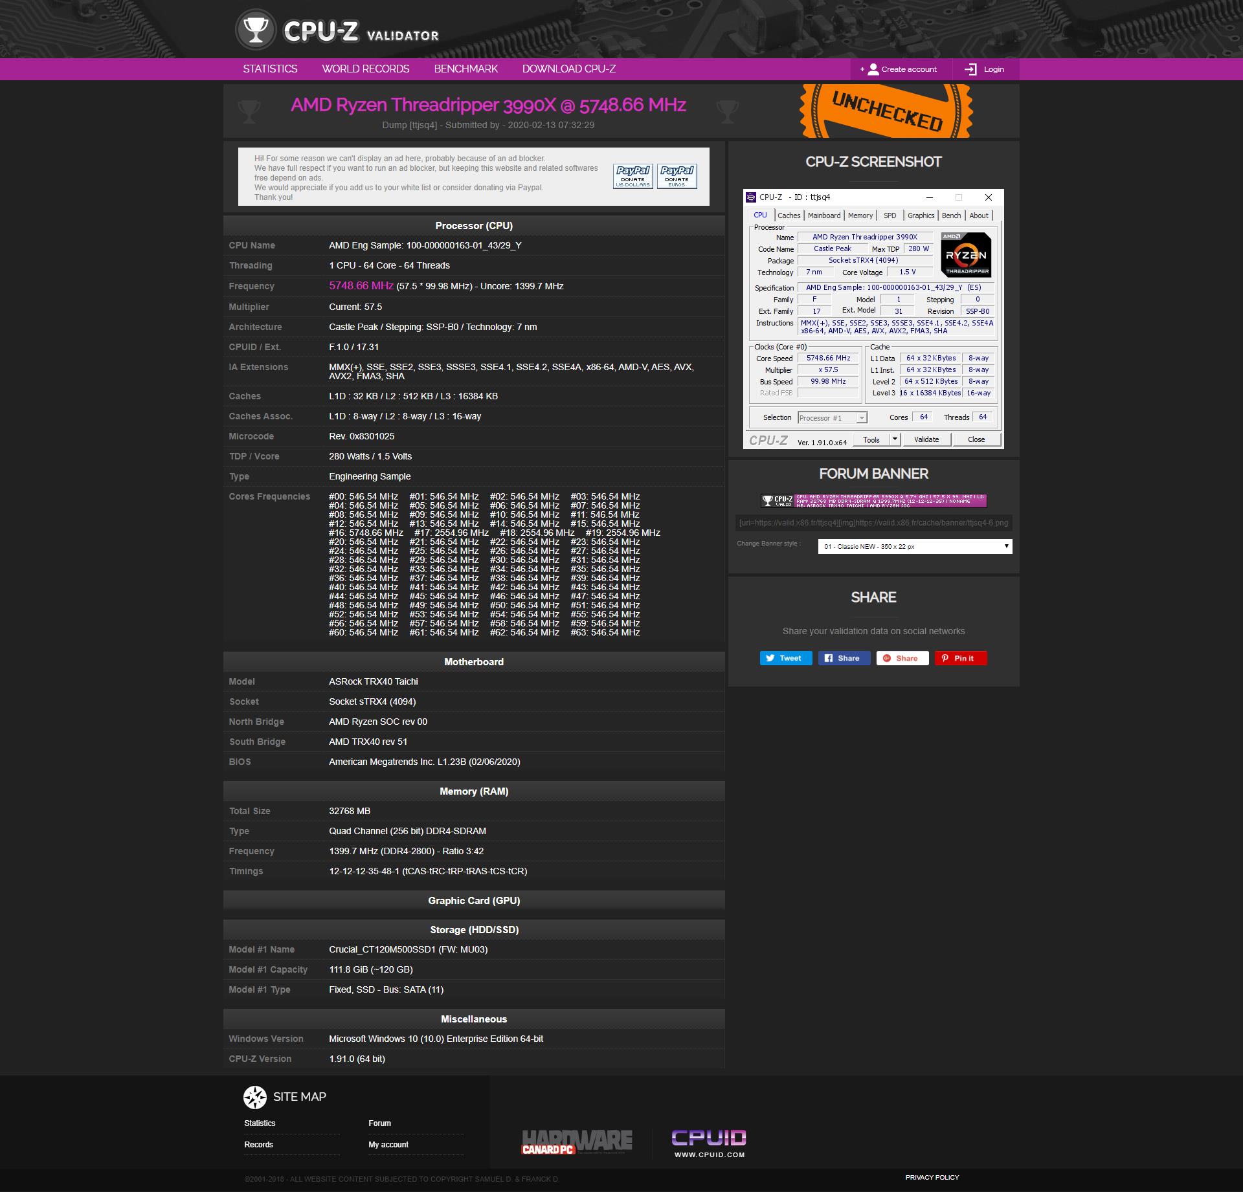Open the Forum footer link
The image size is (1243, 1192).
pos(379,1123)
